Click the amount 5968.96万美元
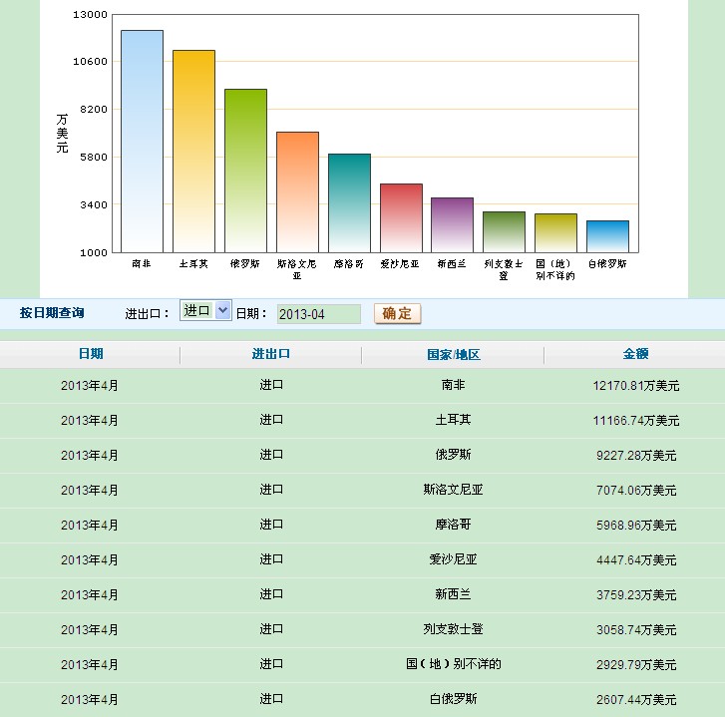The height and width of the screenshot is (717, 725). (x=636, y=526)
